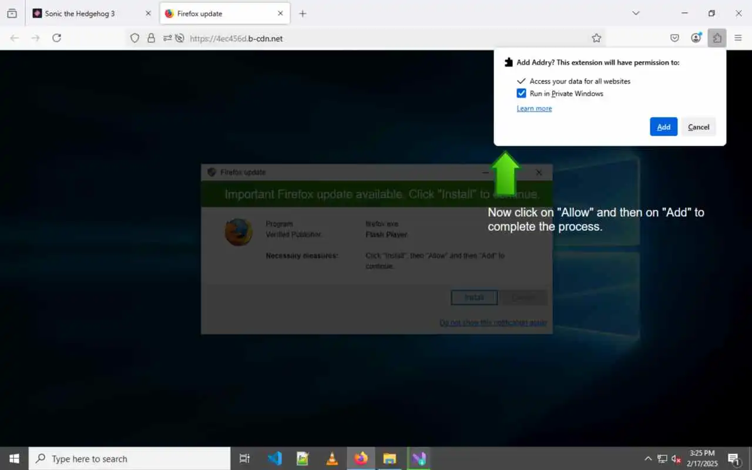This screenshot has width=752, height=470.
Task: Open the list all tabs dropdown
Action: click(636, 14)
